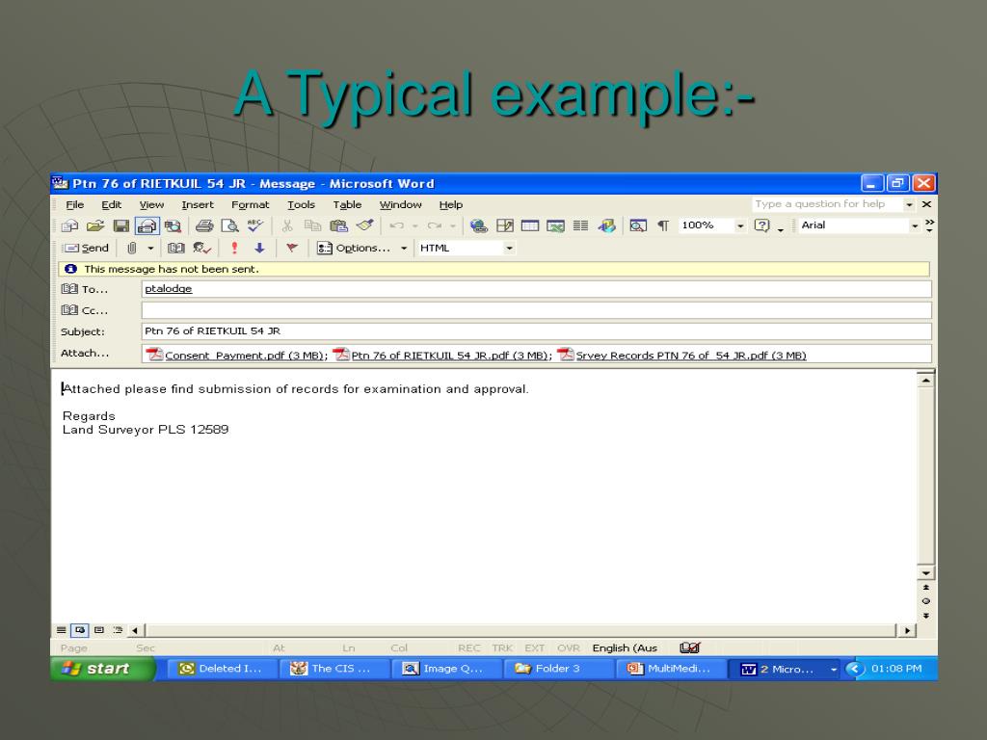Open the Arial font name dropdown
Viewport: 987px width, 740px height.
coord(915,225)
